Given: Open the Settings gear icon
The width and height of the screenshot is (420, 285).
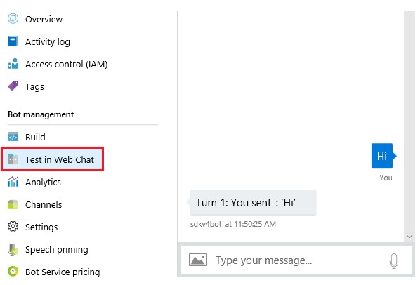Looking at the screenshot, I should [13, 227].
